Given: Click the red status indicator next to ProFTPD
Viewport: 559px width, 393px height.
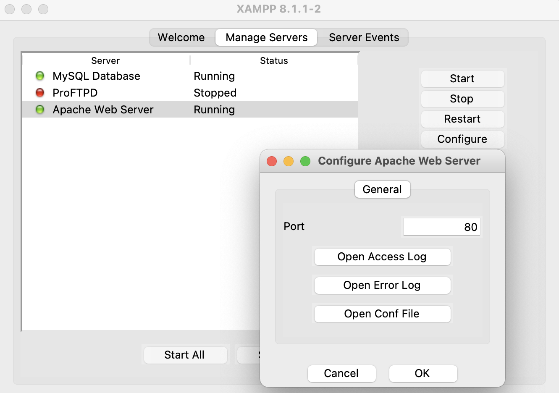Looking at the screenshot, I should pos(39,93).
